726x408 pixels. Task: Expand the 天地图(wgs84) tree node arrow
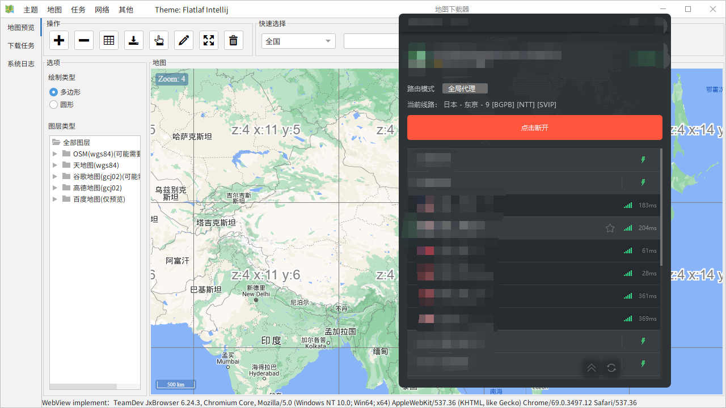pos(55,165)
